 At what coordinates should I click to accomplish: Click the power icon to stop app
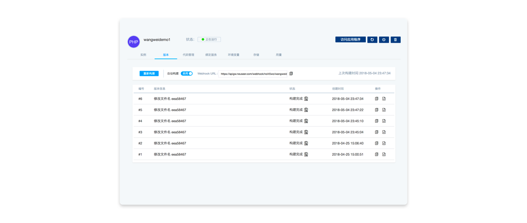coord(384,40)
